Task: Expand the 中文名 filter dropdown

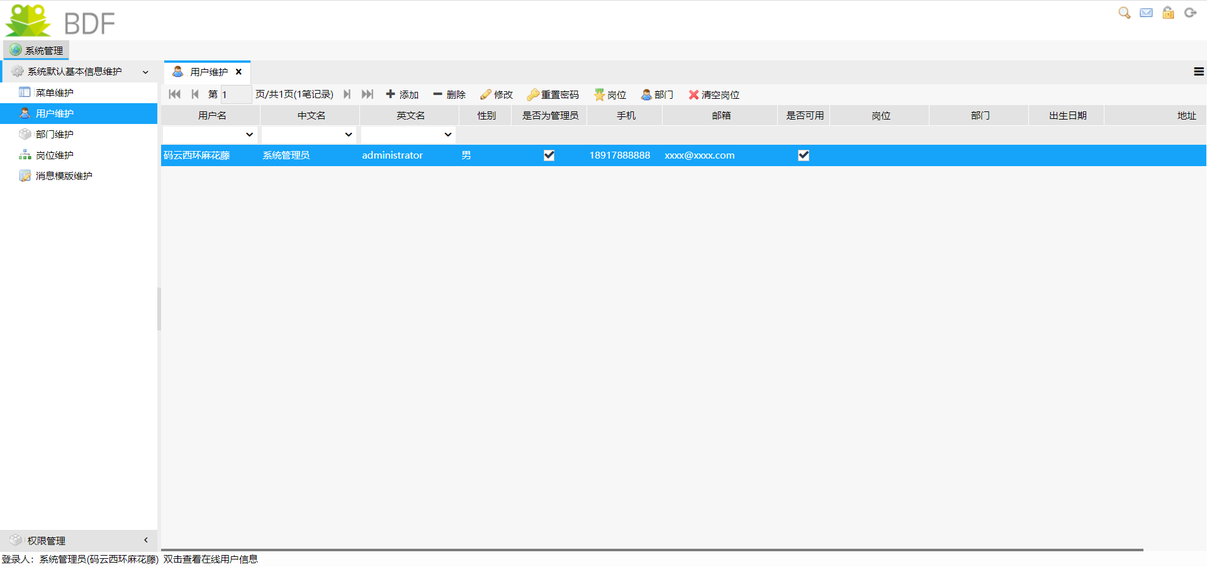Action: (x=349, y=134)
